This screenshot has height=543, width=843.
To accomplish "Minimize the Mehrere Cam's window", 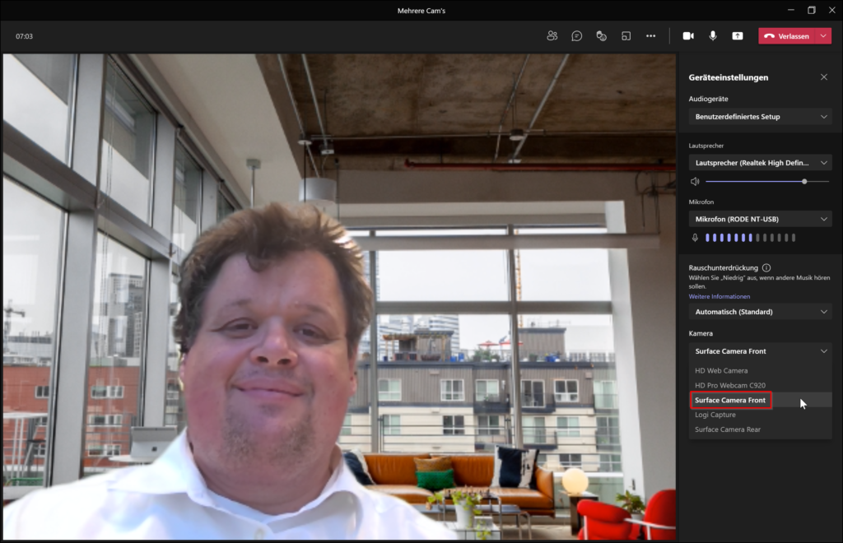I will (x=791, y=10).
